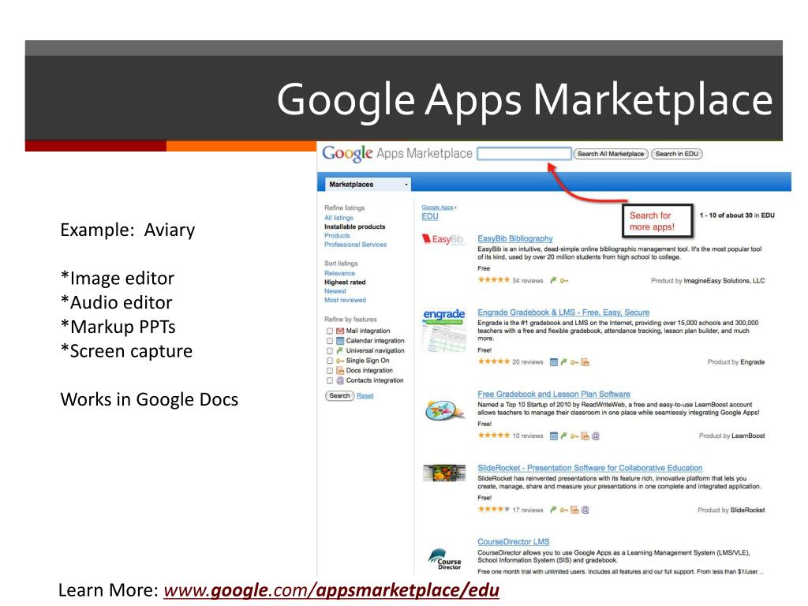Enable the Single Sign On checkbox
The image size is (808, 606).
pyautogui.click(x=330, y=361)
